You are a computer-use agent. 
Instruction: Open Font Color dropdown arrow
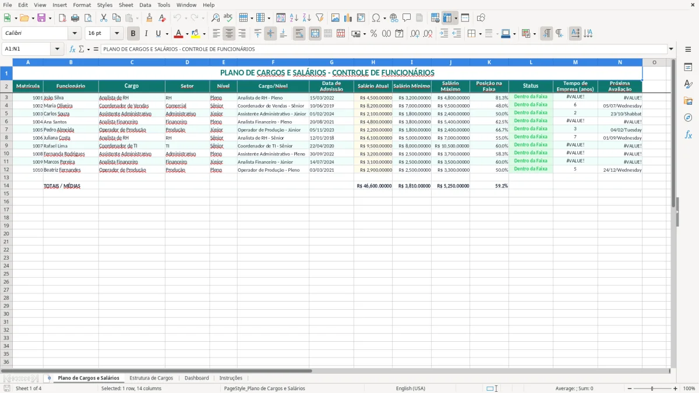coord(187,34)
